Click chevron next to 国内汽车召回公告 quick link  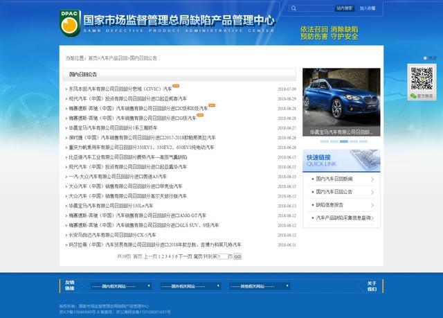coord(372,192)
